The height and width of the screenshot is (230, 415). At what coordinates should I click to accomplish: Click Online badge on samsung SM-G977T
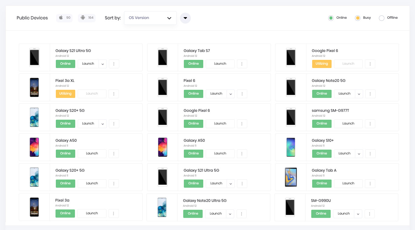[322, 124]
